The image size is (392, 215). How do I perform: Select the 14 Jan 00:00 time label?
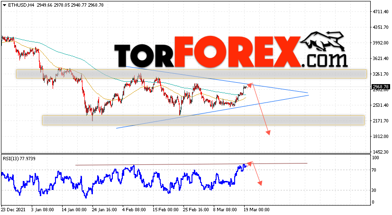pos(73,210)
